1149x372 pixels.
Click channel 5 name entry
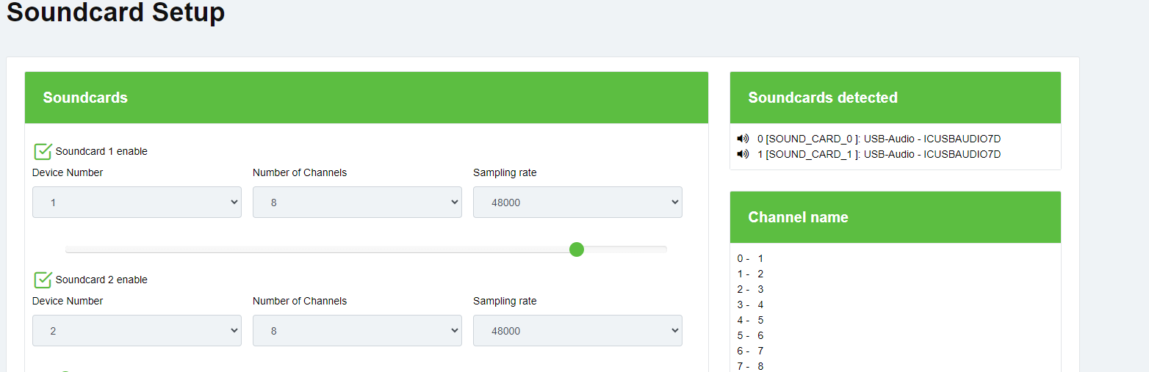click(x=751, y=335)
